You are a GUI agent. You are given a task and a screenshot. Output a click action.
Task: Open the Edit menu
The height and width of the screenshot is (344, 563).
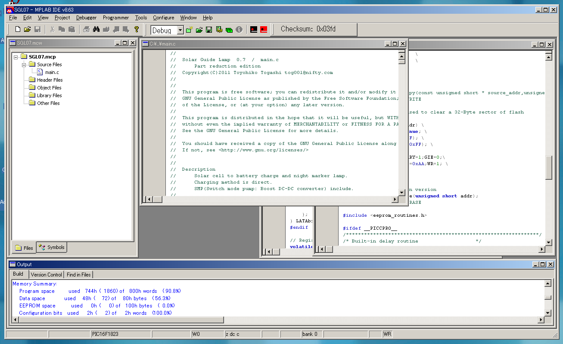(x=28, y=18)
